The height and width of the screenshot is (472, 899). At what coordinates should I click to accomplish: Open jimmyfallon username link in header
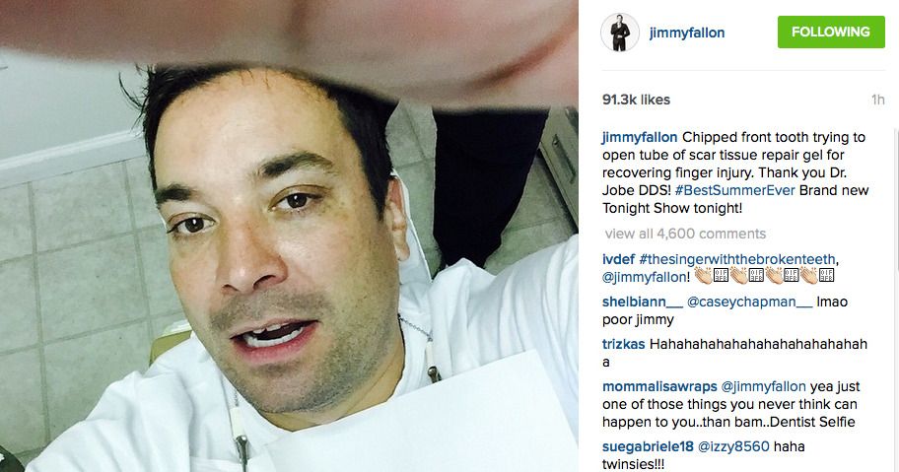[687, 34]
